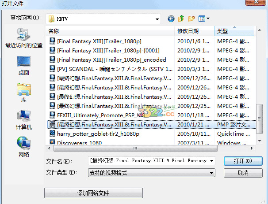The width and height of the screenshot is (268, 204).
Task: Select [PV] SCANDAL file row
Action: (x=150, y=69)
